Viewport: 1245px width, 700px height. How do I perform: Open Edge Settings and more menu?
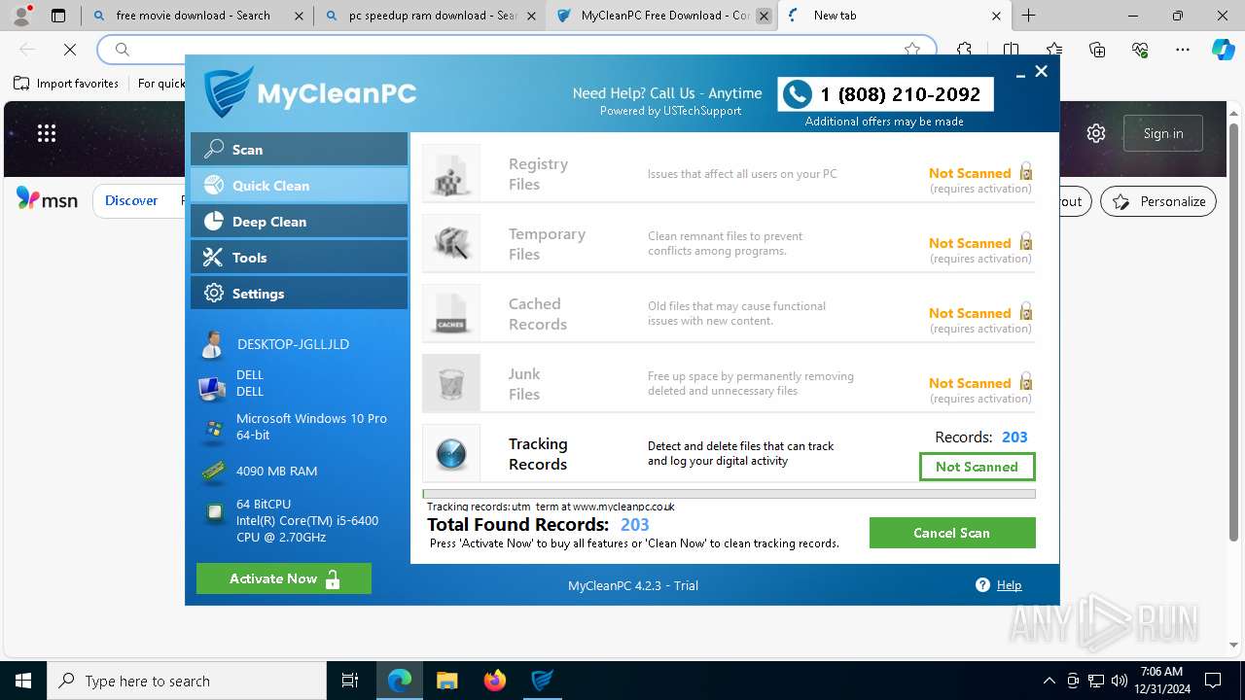pyautogui.click(x=1183, y=50)
